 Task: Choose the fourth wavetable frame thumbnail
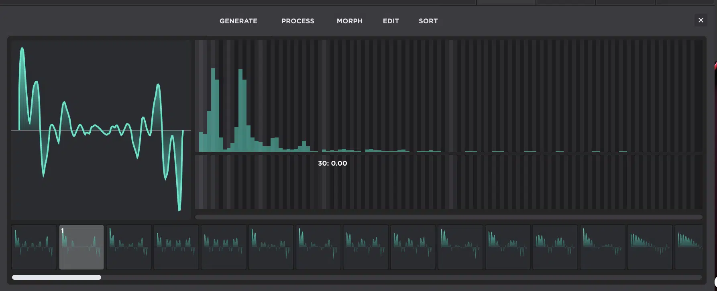[x=176, y=247]
